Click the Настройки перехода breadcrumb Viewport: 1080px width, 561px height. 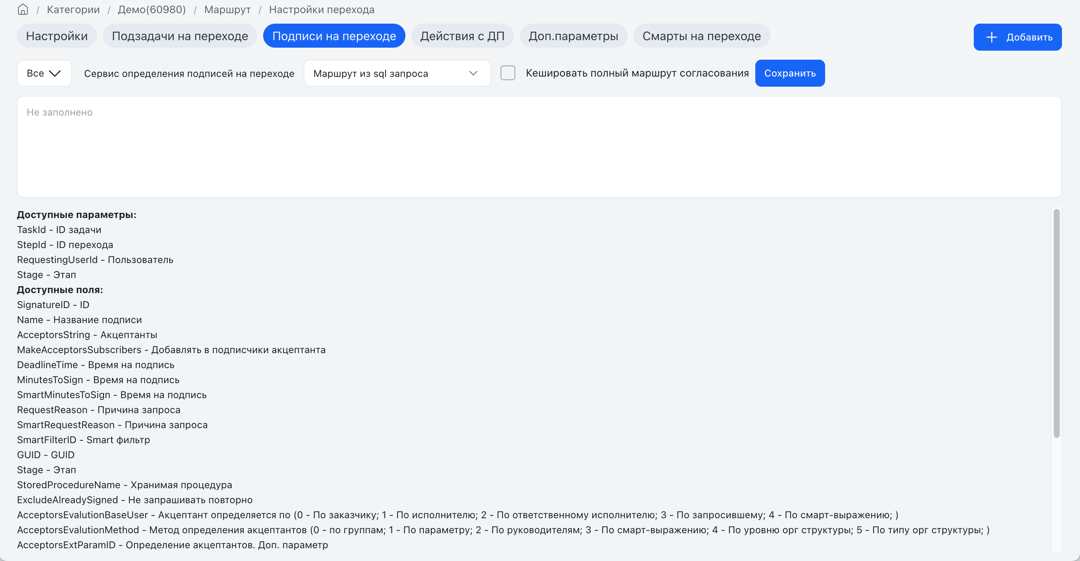pyautogui.click(x=322, y=9)
